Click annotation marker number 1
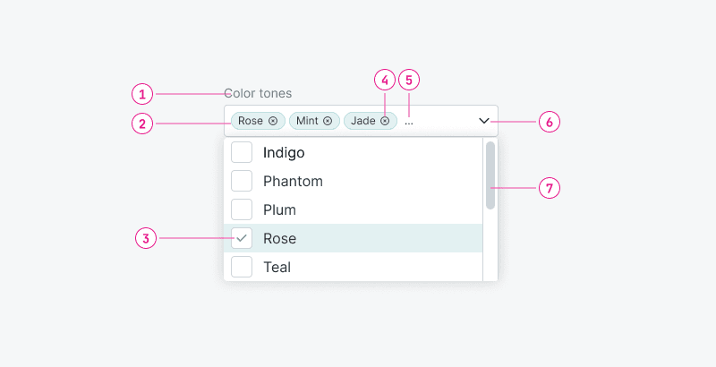Image resolution: width=716 pixels, height=367 pixels. point(142,93)
